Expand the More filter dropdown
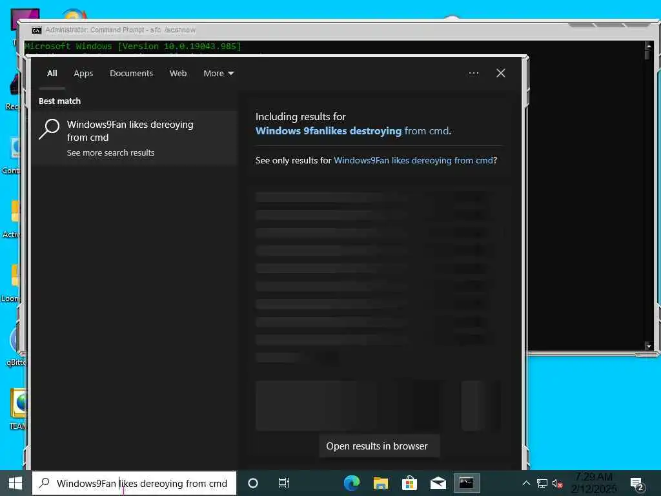The image size is (661, 496). pos(218,74)
